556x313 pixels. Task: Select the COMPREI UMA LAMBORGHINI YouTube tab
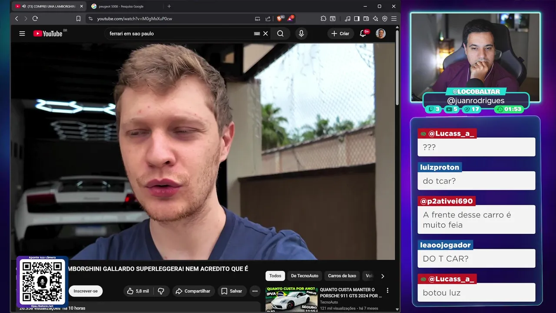point(49,7)
